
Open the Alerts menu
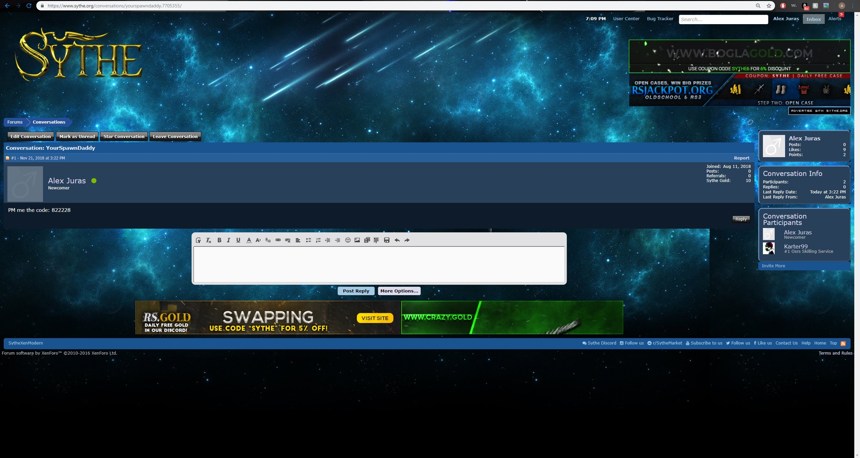click(x=834, y=19)
